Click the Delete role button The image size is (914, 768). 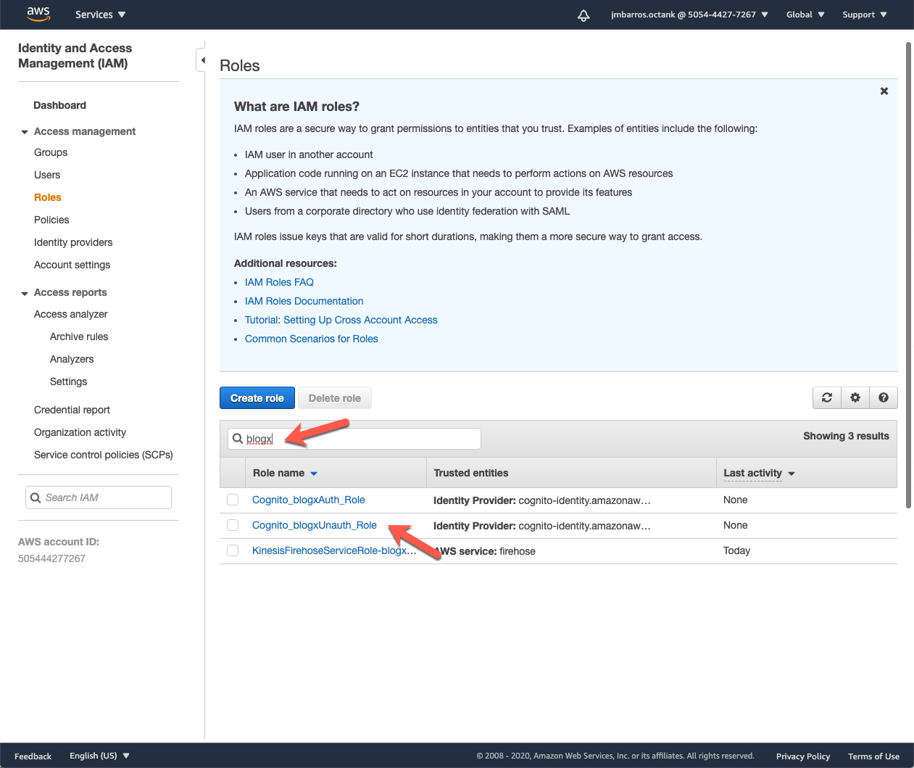point(335,397)
